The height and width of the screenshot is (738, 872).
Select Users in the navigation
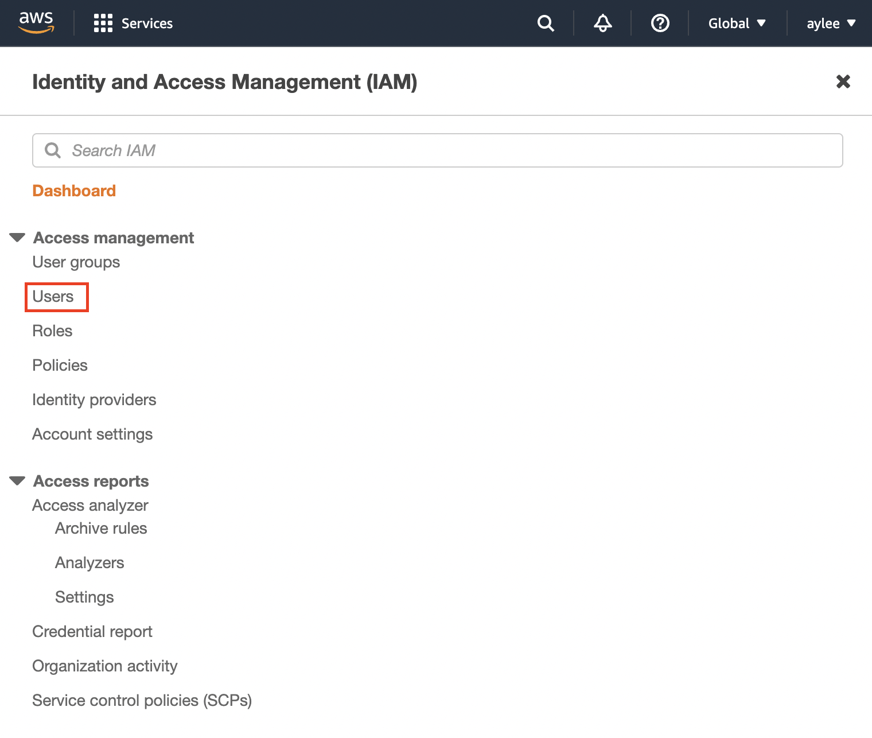53,297
